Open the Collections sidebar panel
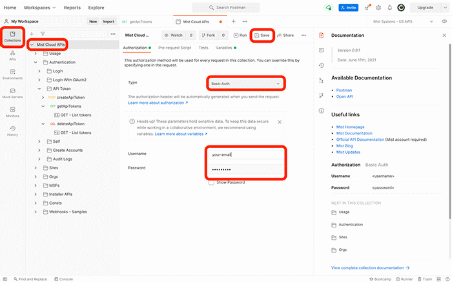Image resolution: width=452 pixels, height=283 pixels. click(12, 36)
